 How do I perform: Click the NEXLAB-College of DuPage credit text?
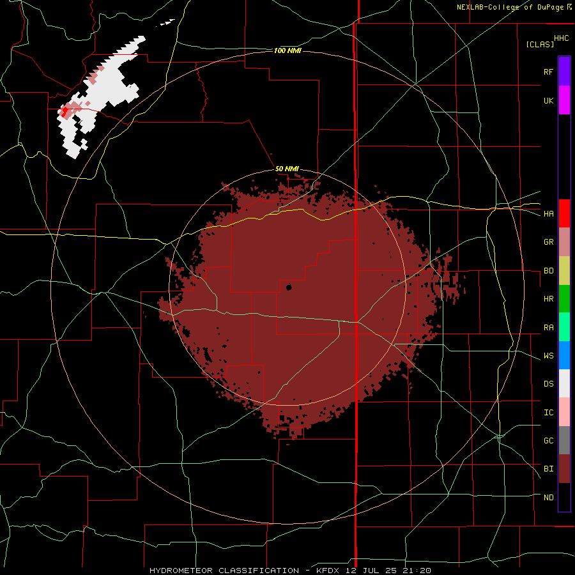pyautogui.click(x=510, y=7)
